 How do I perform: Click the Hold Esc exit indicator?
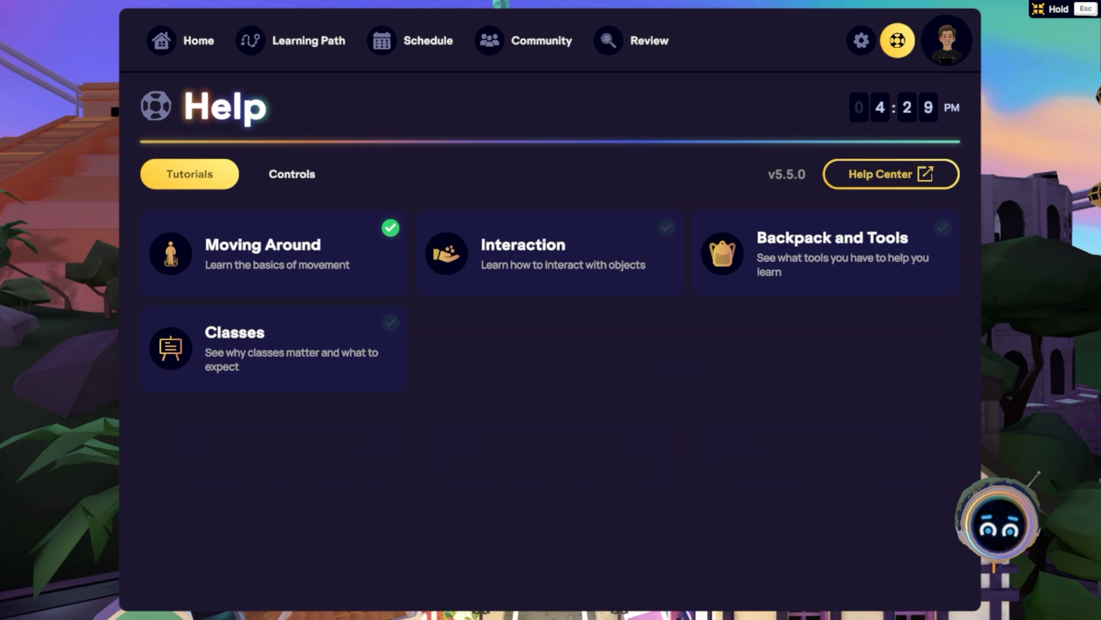(x=1064, y=9)
